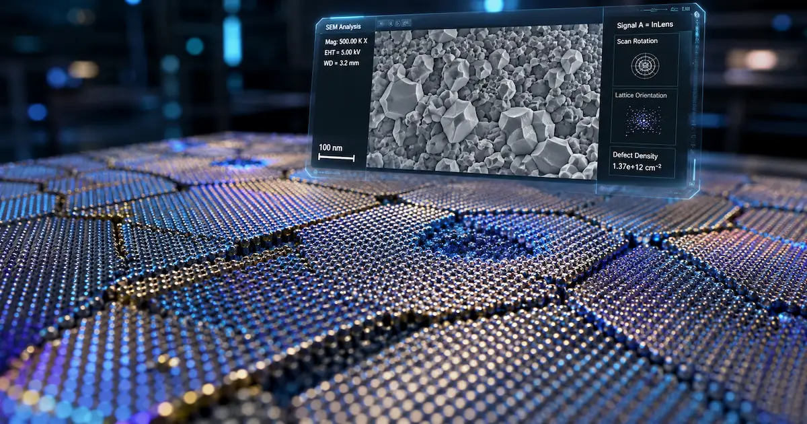Click the Defect Density label
Viewport: 807px width, 424px height.
pos(636,155)
